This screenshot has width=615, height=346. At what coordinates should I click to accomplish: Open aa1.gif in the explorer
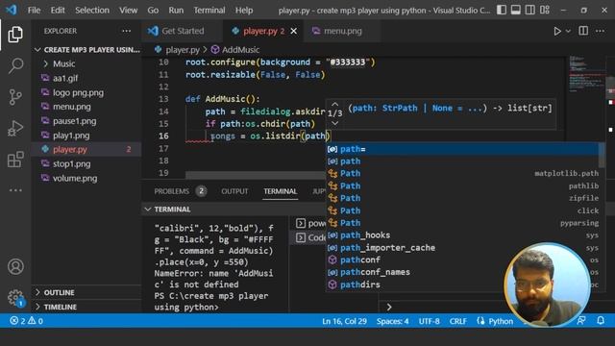click(x=86, y=78)
